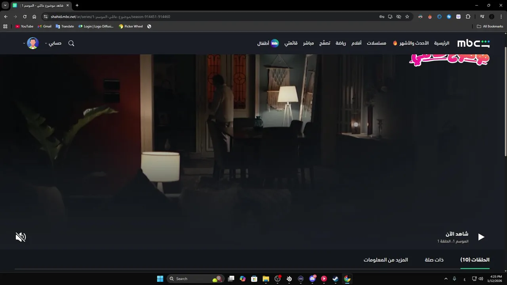Open the مسلسلات series menu
Screen dimensions: 507x285
(376, 43)
